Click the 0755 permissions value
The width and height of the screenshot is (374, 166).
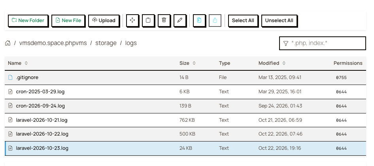coord(341,77)
